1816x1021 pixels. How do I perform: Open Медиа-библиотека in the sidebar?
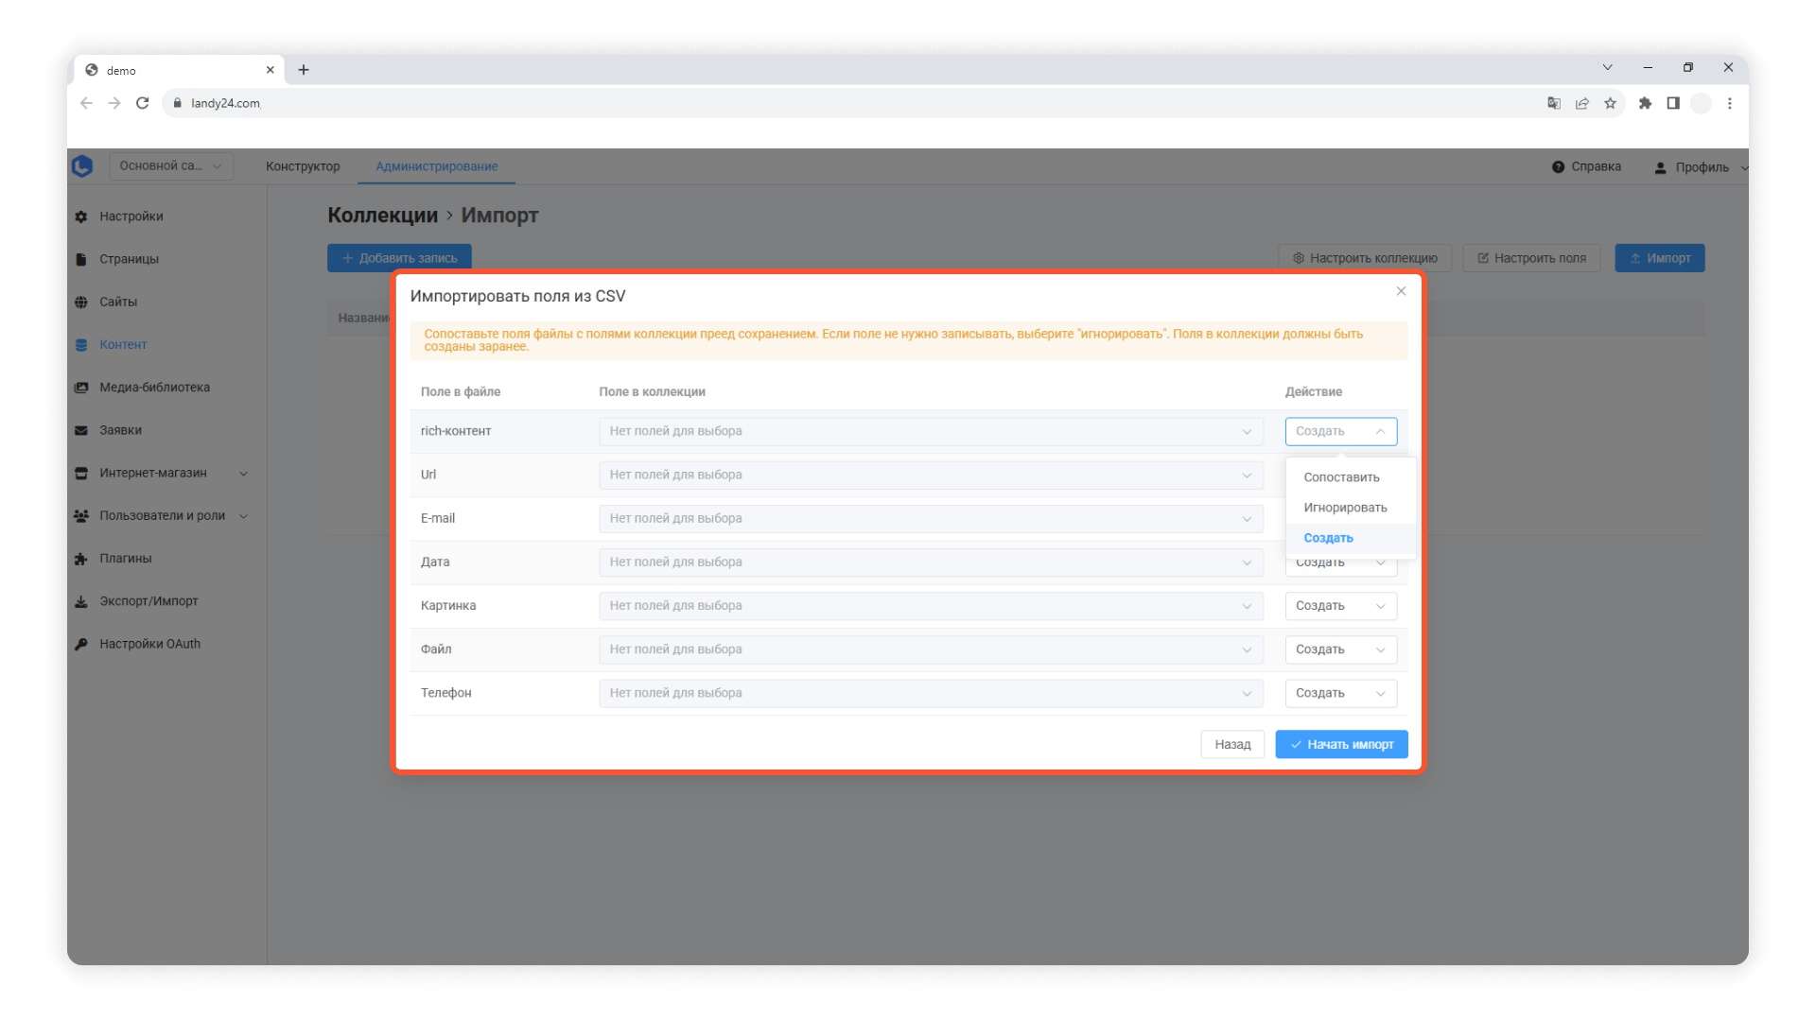pos(154,388)
